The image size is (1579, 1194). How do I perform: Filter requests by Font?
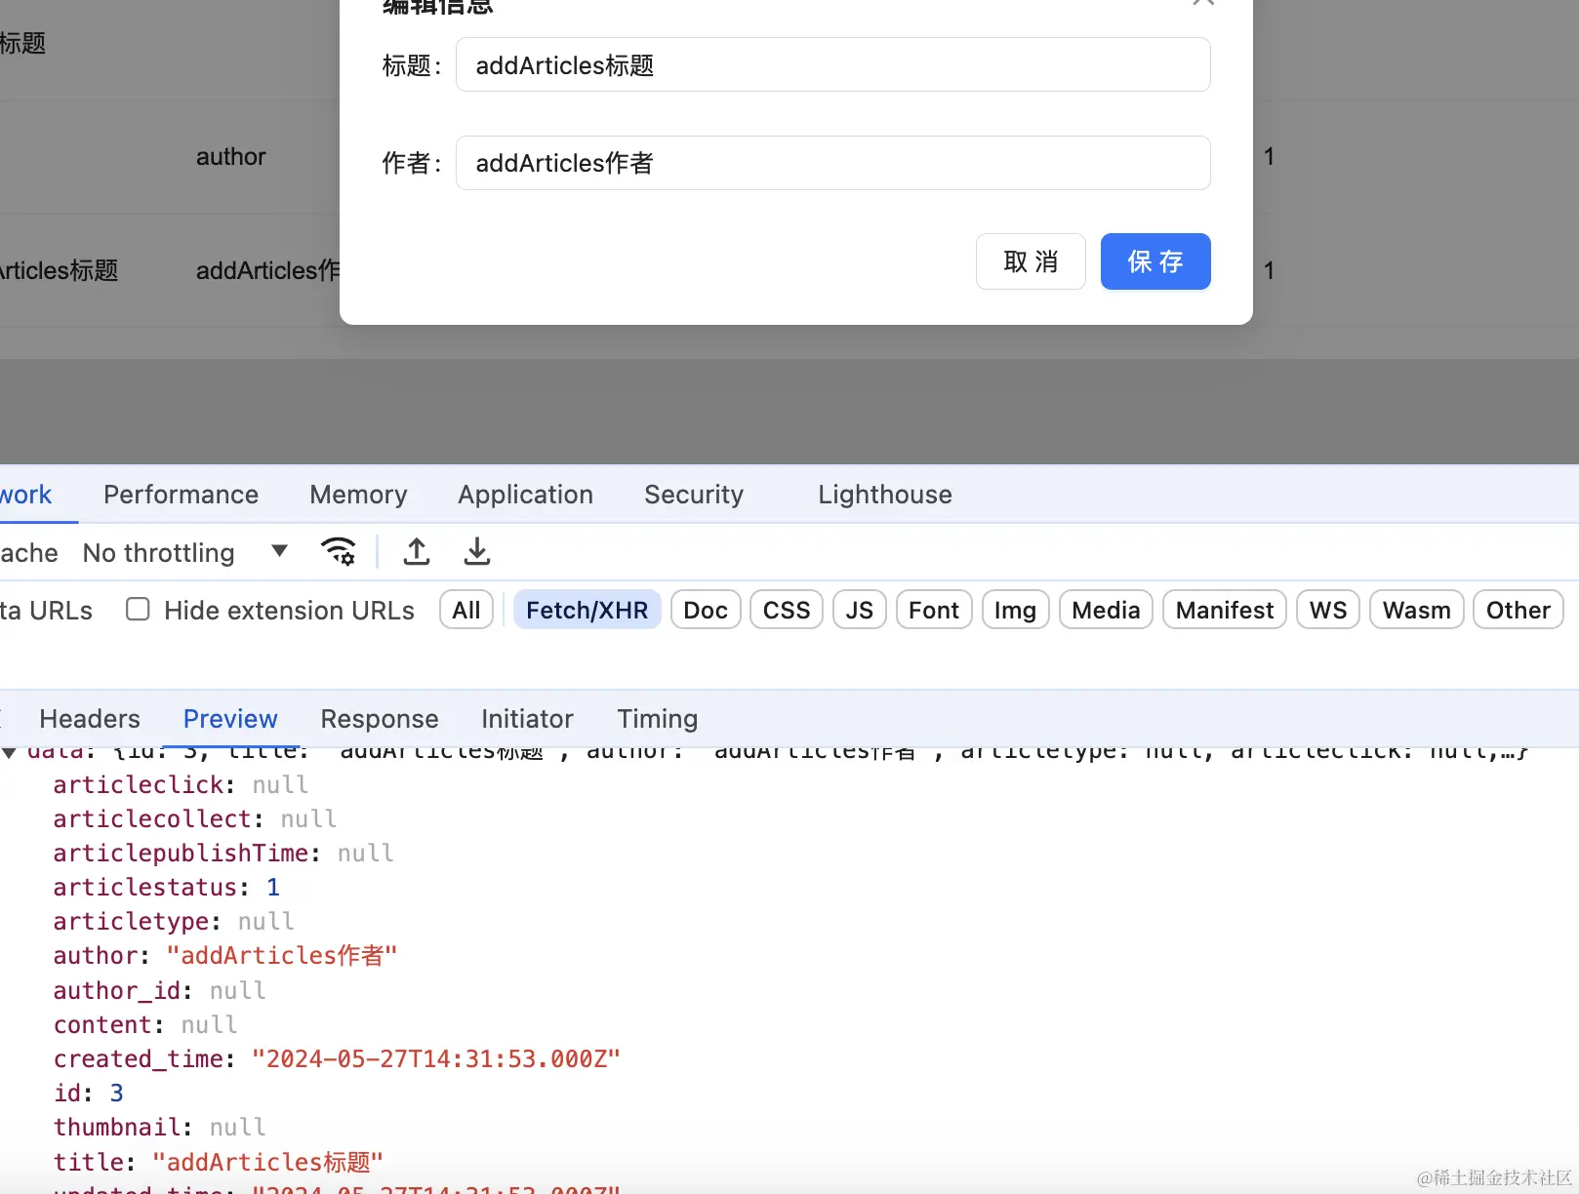click(934, 610)
